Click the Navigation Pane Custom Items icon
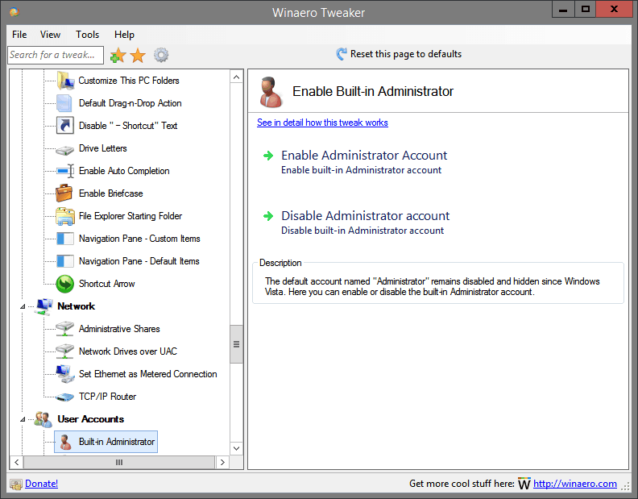The width and height of the screenshot is (638, 499). [x=65, y=239]
